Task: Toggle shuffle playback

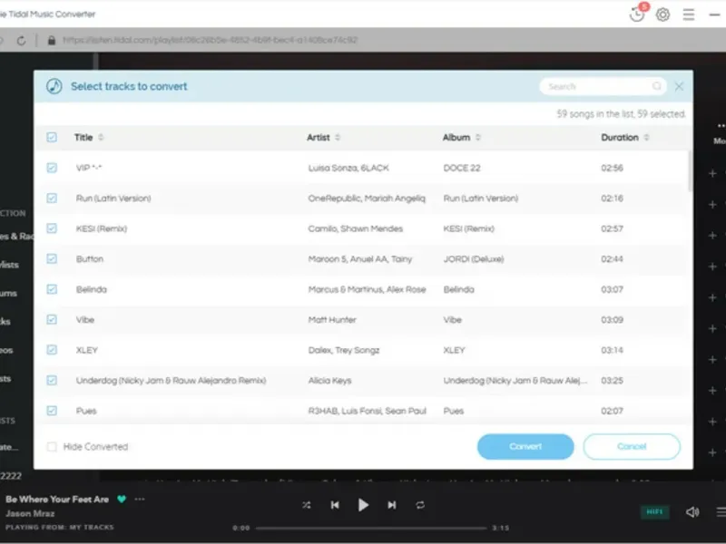Action: click(307, 505)
